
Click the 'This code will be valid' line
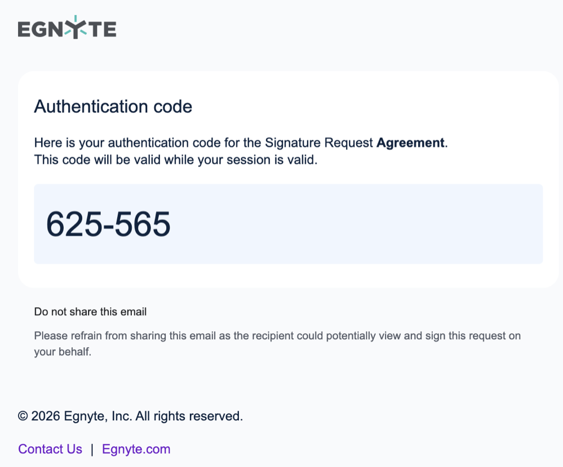point(176,160)
